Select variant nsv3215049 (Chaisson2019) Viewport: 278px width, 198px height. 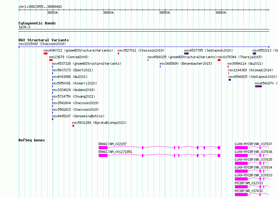pyautogui.click(x=42, y=44)
